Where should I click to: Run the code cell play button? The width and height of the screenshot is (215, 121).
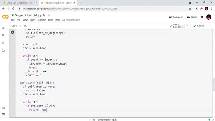pos(12,32)
